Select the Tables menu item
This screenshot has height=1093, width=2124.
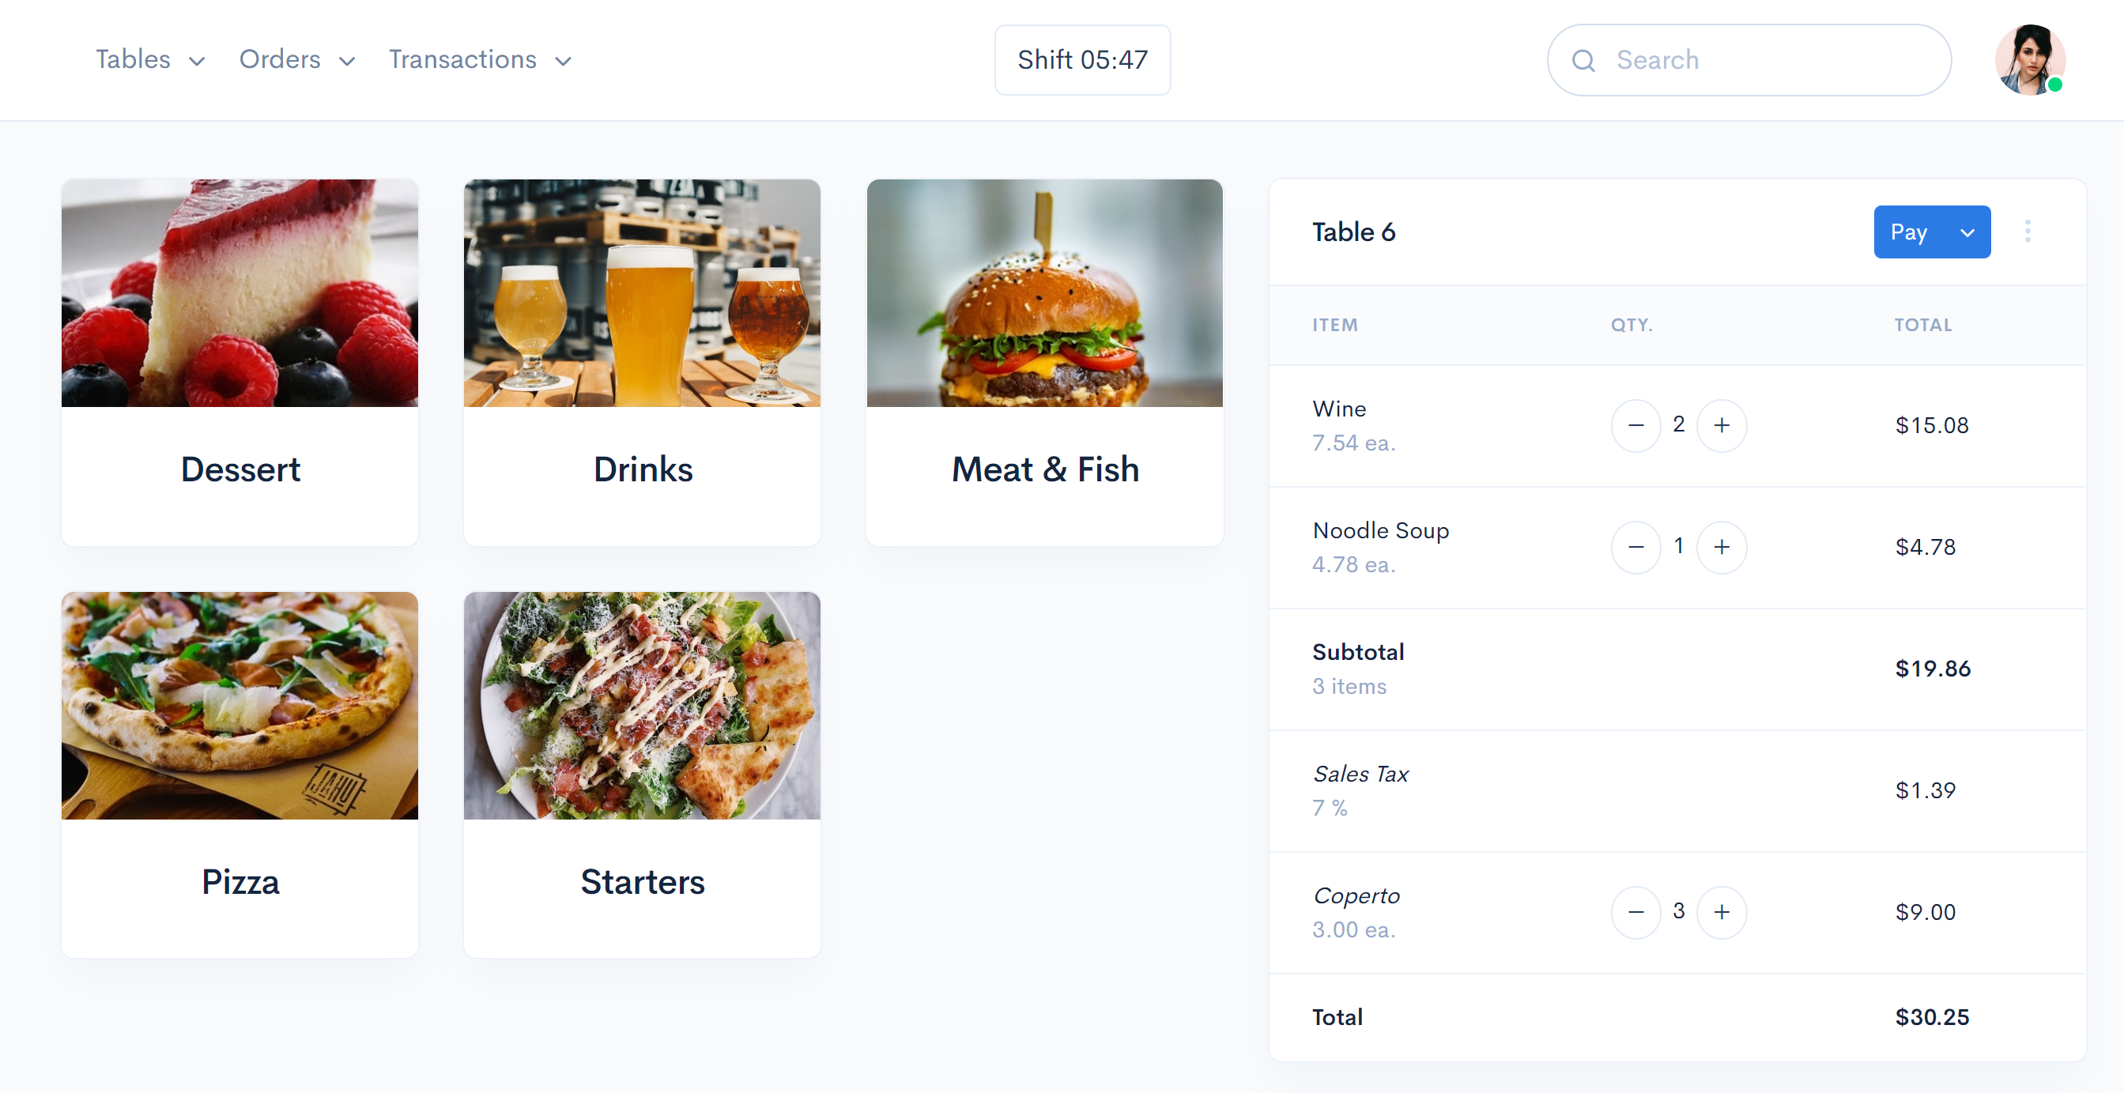[131, 58]
